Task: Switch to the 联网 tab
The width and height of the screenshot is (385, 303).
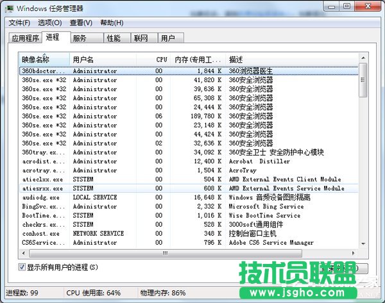Action: 141,38
